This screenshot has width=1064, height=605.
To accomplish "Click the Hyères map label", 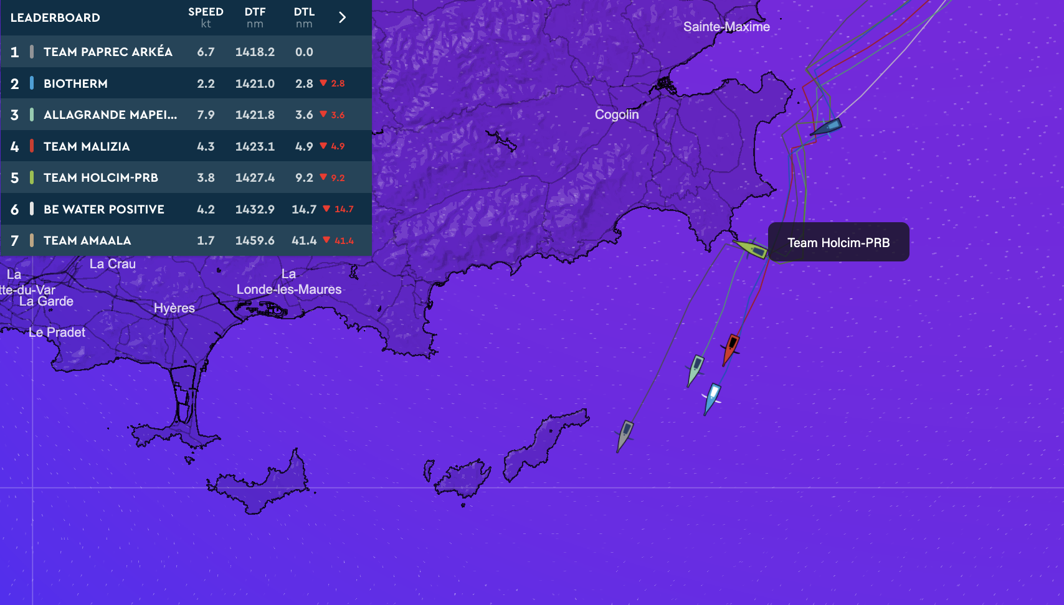I will pyautogui.click(x=174, y=308).
